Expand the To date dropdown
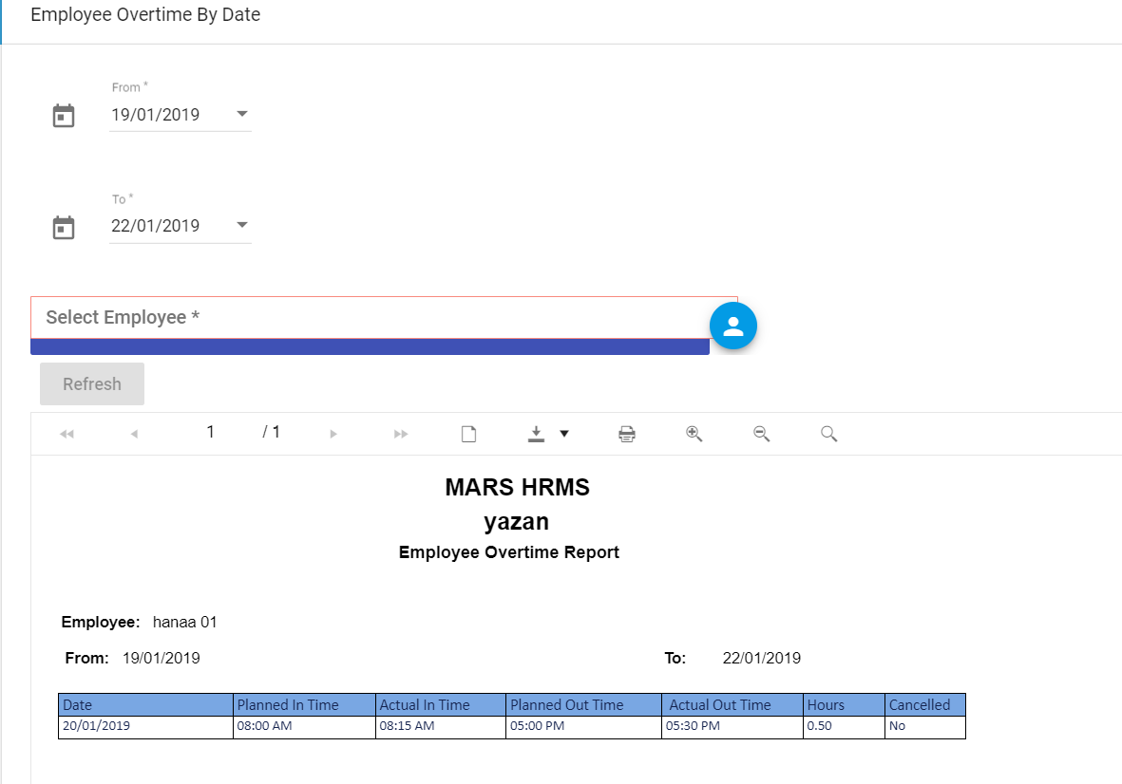This screenshot has height=784, width=1122. [x=242, y=225]
